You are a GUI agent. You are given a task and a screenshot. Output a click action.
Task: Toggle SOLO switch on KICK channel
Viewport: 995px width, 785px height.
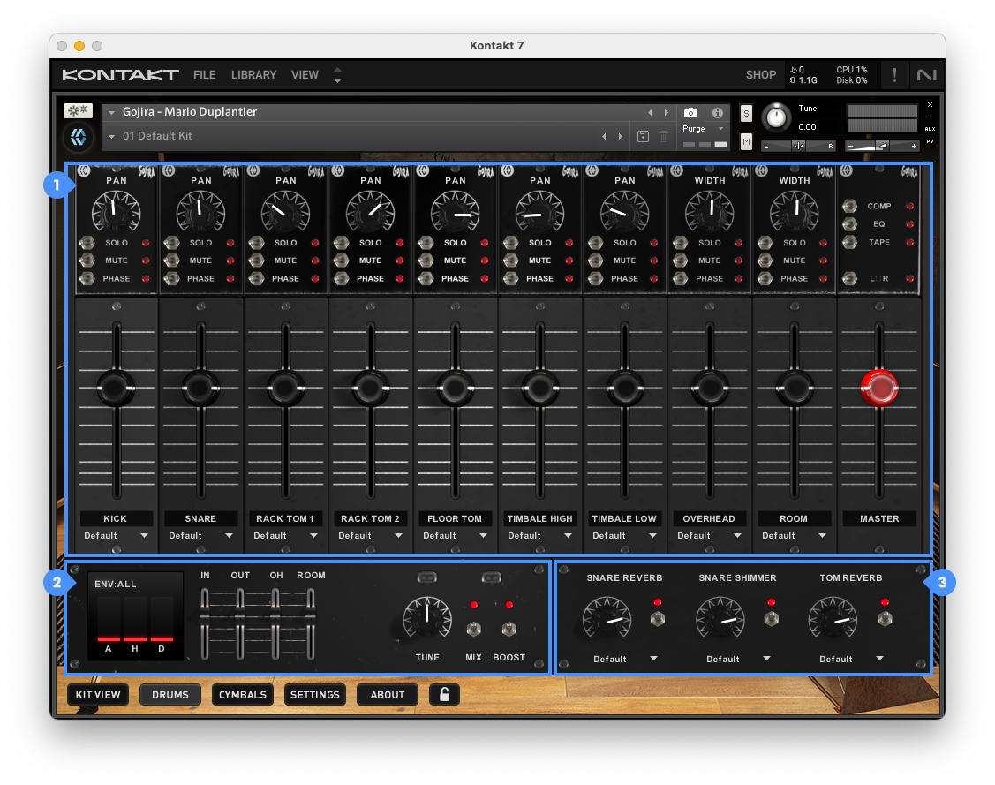coord(88,243)
